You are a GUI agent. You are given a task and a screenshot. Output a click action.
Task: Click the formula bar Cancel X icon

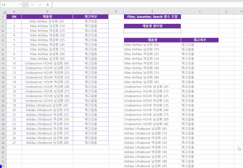[x=32, y=5]
